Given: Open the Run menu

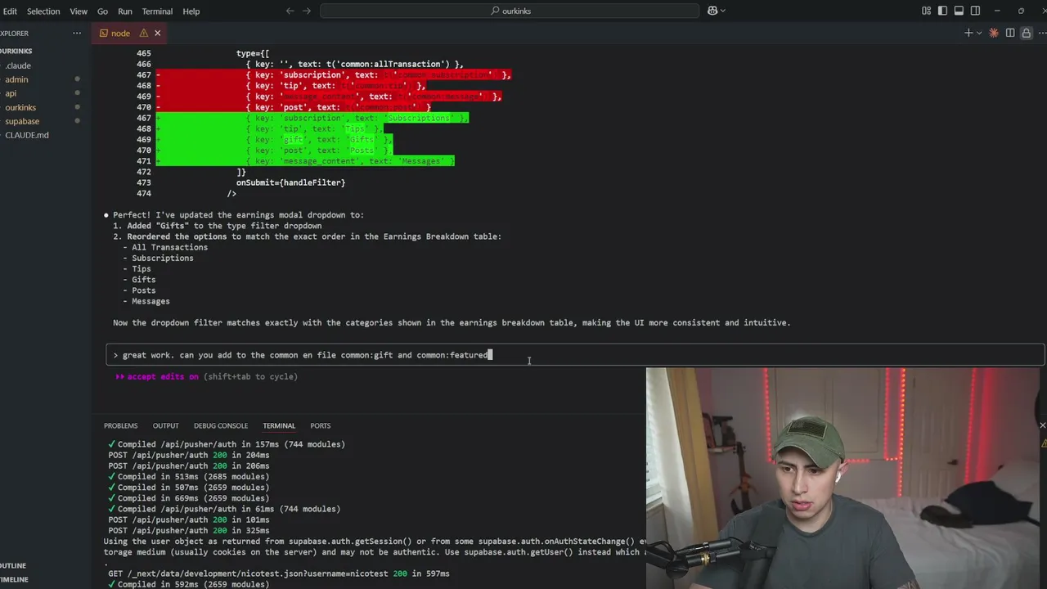Looking at the screenshot, I should pyautogui.click(x=124, y=11).
